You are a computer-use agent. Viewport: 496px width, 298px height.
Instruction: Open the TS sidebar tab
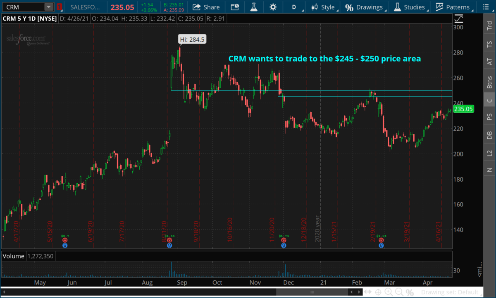coord(490,43)
